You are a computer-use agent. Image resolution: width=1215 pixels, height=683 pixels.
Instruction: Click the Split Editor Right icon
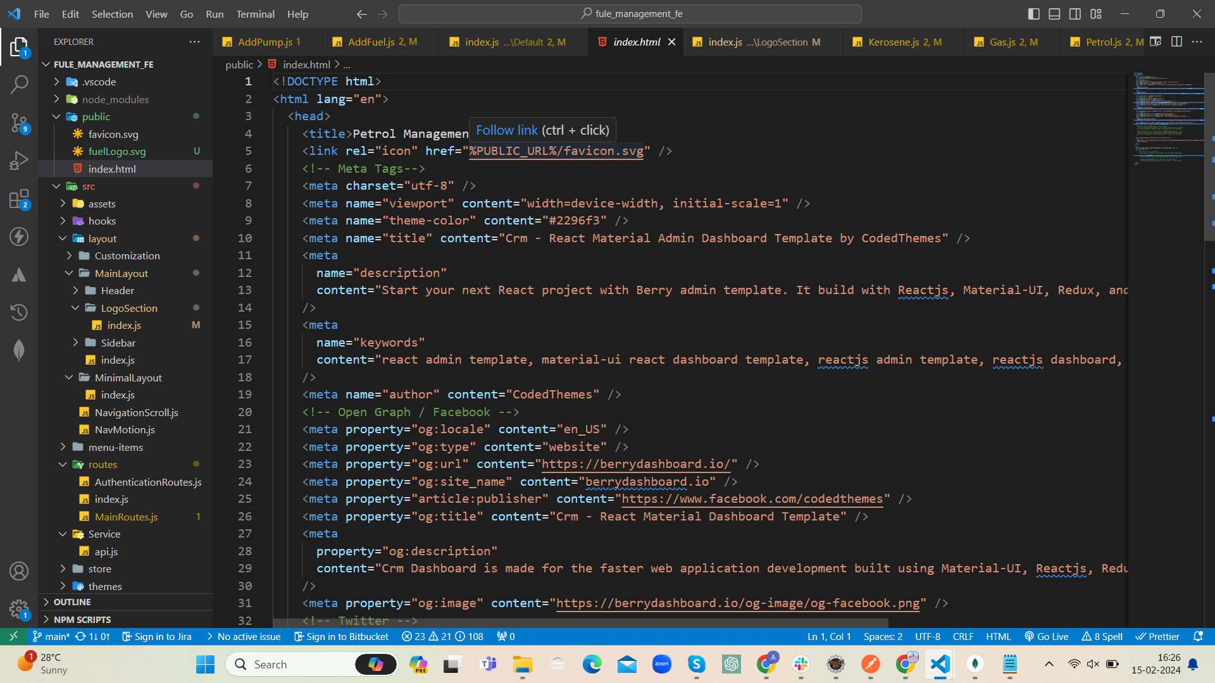point(1176,42)
